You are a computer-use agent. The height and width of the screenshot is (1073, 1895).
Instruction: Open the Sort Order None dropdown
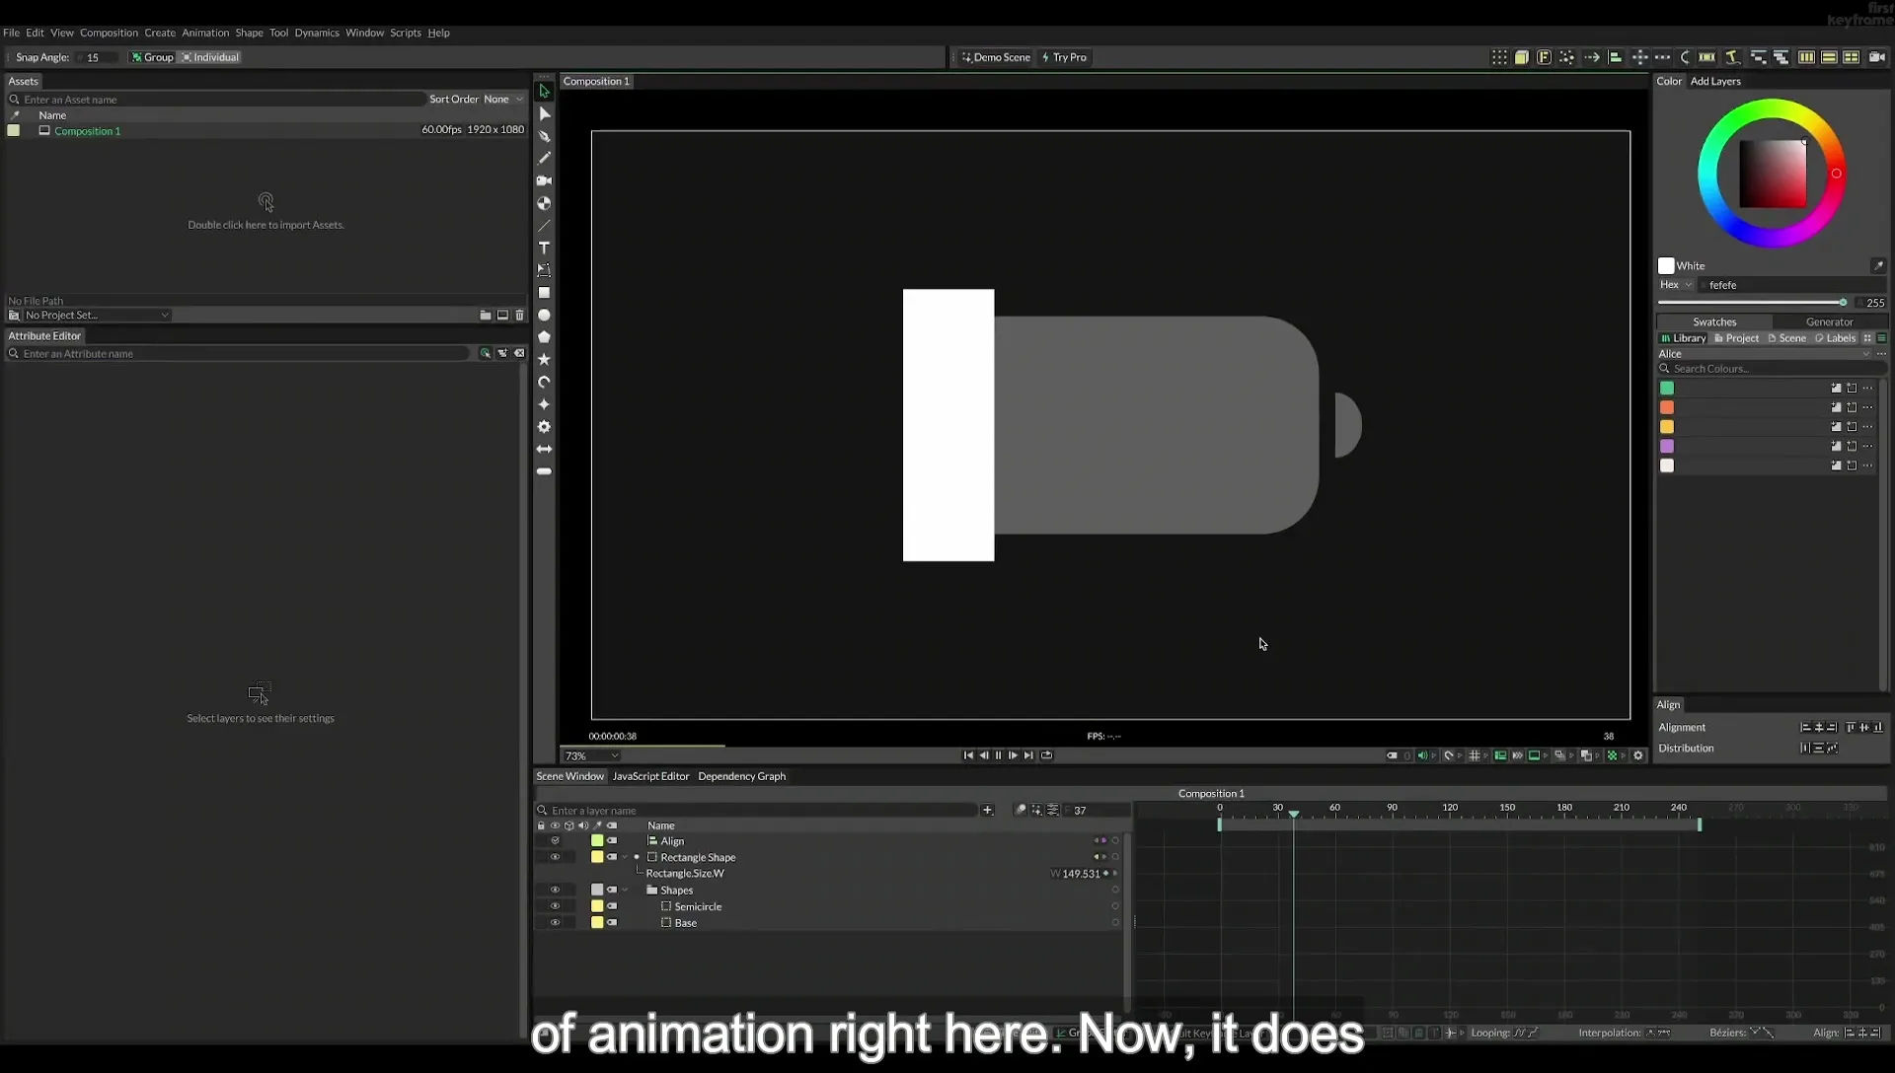(x=503, y=100)
